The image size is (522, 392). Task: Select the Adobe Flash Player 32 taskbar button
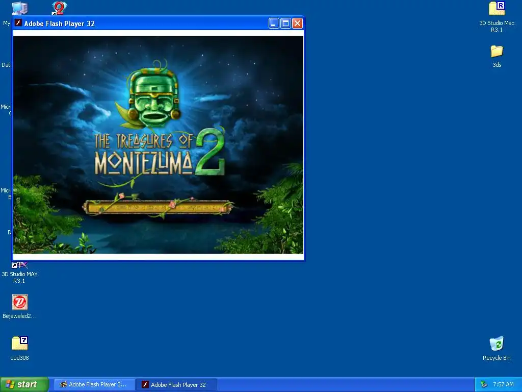pyautogui.click(x=176, y=384)
